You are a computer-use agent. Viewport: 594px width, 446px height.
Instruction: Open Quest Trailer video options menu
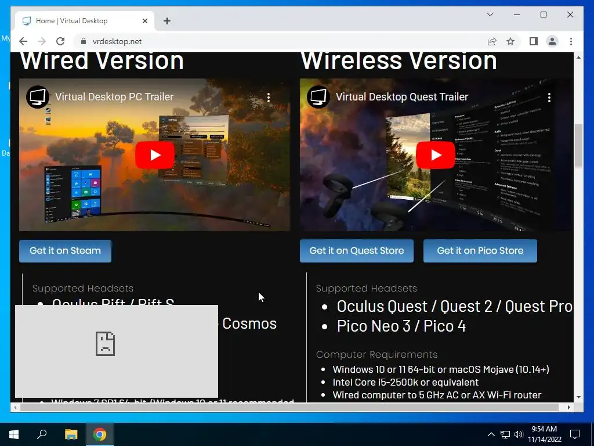tap(549, 98)
